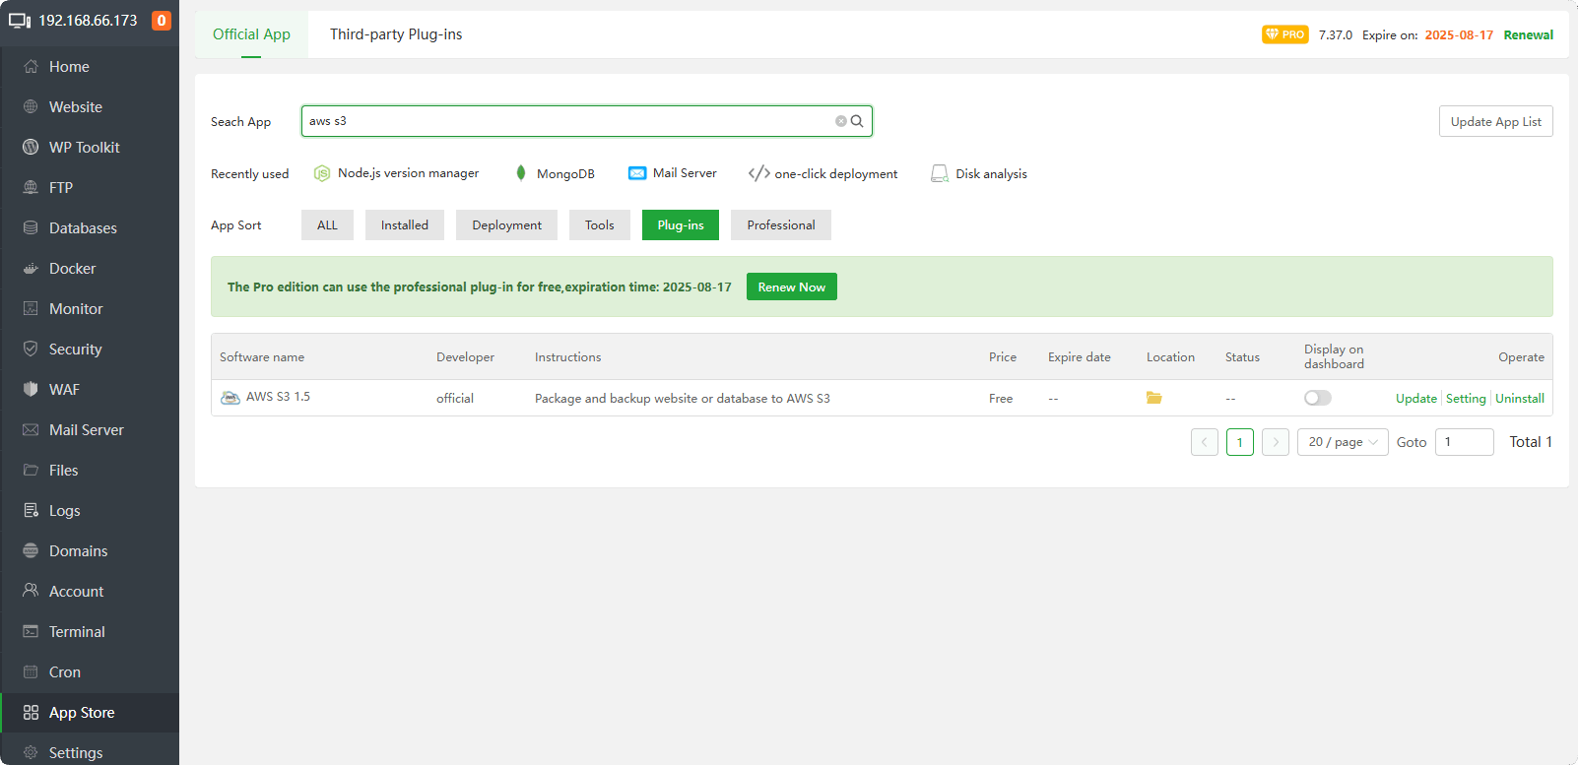
Task: Click the AWS S3 cloud app icon
Action: click(230, 398)
